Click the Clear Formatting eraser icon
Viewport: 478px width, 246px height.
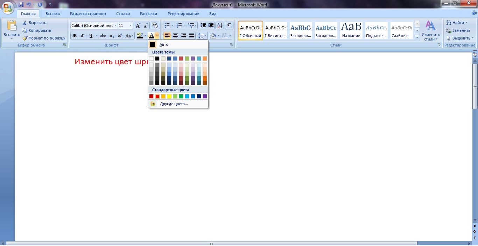155,26
